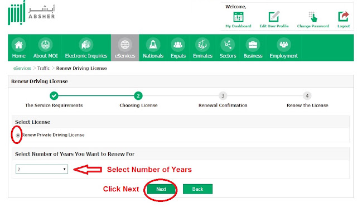Follow the Traffic breadcrumb link

44,68
